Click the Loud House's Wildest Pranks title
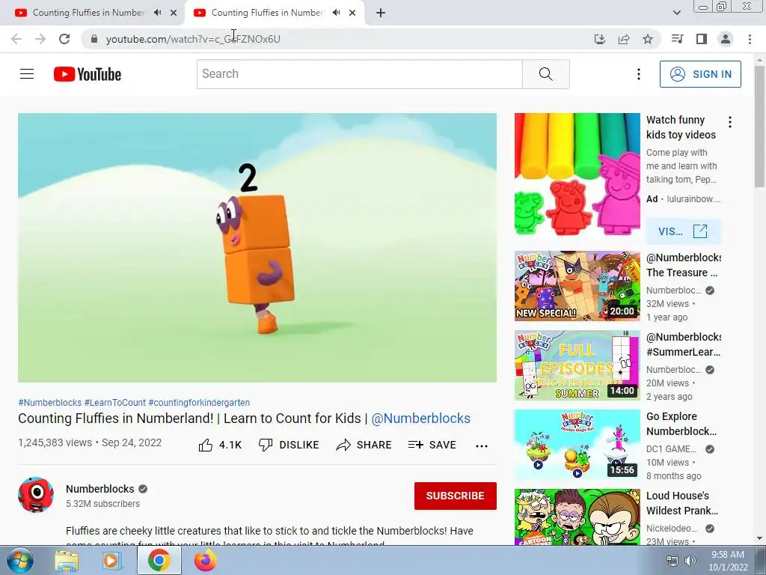Image resolution: width=766 pixels, height=575 pixels. click(x=682, y=503)
